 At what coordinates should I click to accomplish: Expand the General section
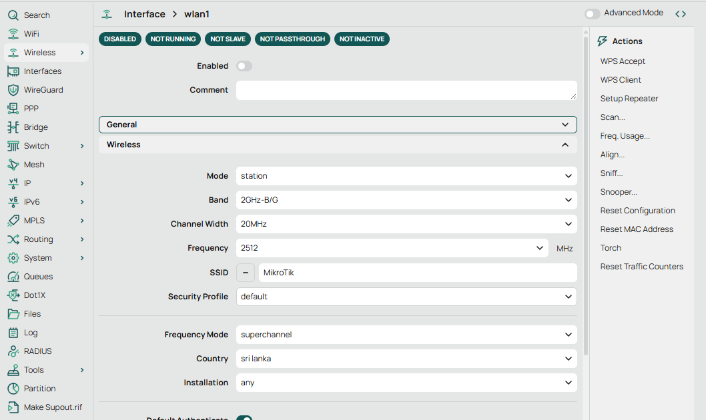338,125
